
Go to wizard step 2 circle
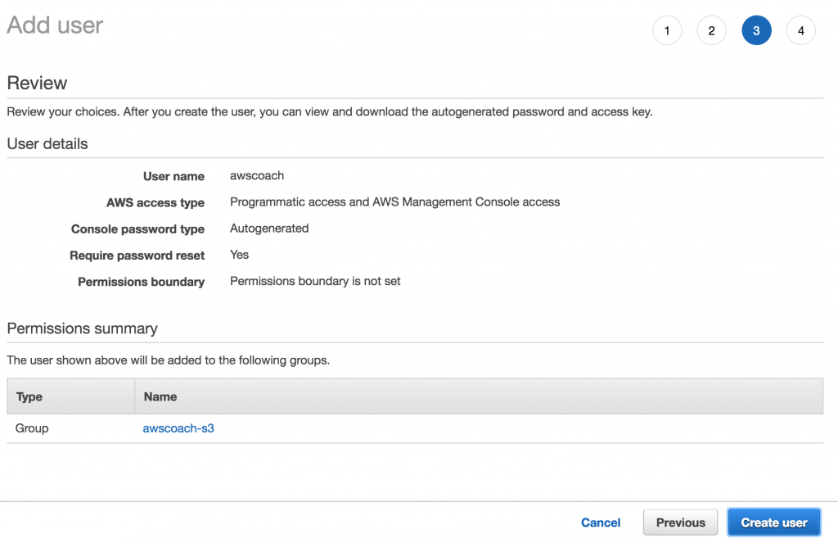point(711,30)
